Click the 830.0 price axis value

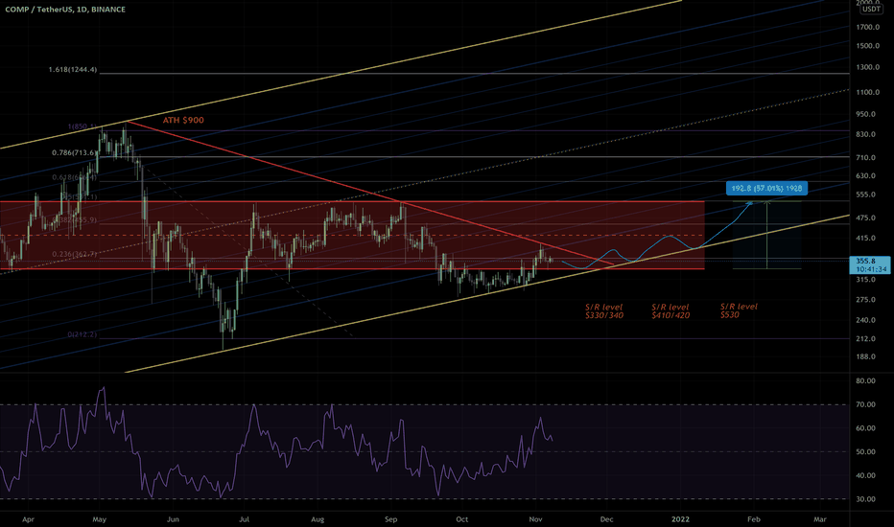[866, 134]
